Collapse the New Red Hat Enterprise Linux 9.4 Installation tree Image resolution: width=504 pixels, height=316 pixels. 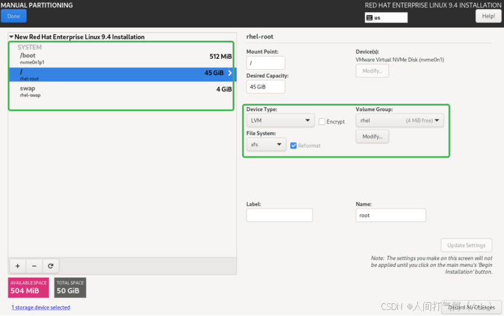click(11, 37)
